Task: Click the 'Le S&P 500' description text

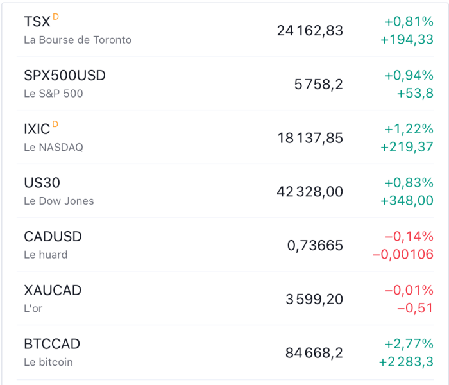Action: pyautogui.click(x=53, y=94)
